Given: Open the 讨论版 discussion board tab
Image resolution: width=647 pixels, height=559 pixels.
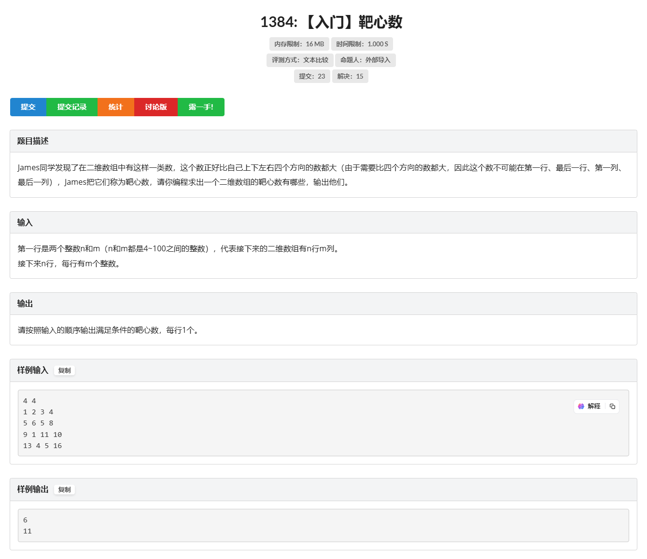Looking at the screenshot, I should (x=155, y=107).
